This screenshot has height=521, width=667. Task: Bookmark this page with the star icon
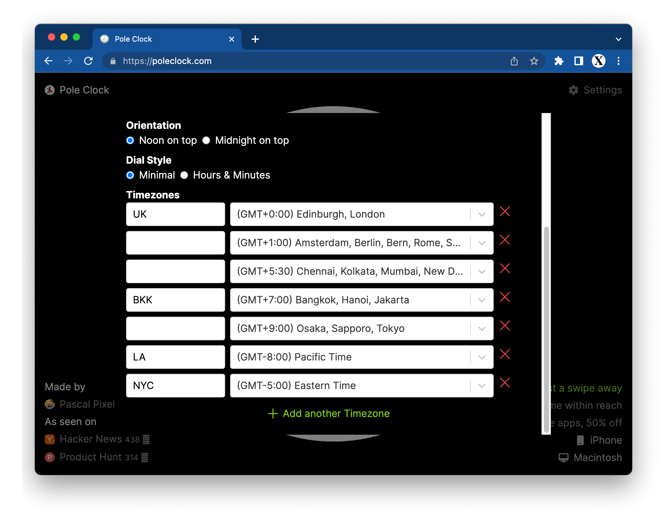[534, 61]
